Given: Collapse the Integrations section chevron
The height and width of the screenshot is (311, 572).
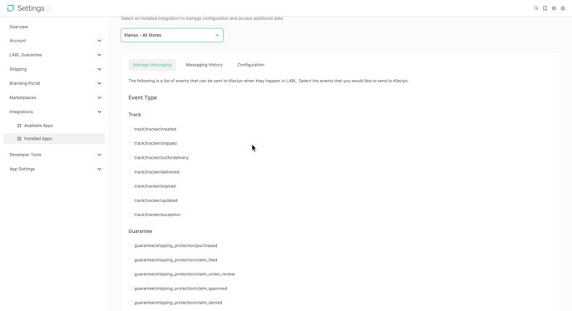Looking at the screenshot, I should [99, 111].
